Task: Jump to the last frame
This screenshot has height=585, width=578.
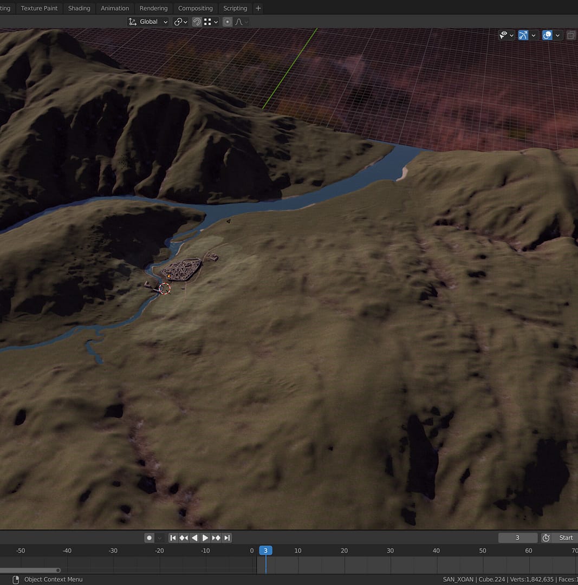Action: (227, 538)
